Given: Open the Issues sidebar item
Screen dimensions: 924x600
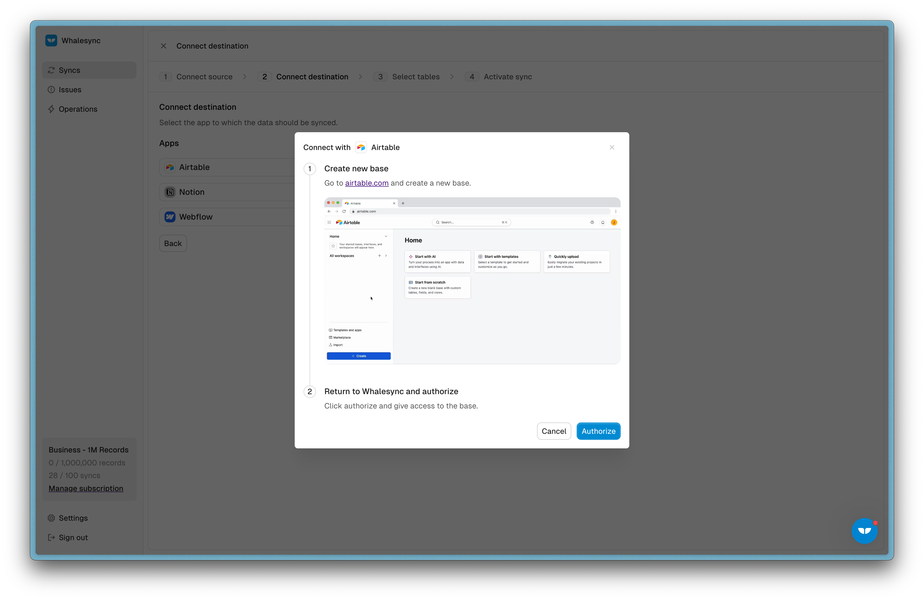Looking at the screenshot, I should (89, 90).
